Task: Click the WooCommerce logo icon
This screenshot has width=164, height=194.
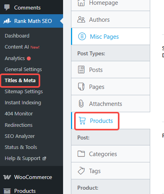Action: (x=7, y=177)
